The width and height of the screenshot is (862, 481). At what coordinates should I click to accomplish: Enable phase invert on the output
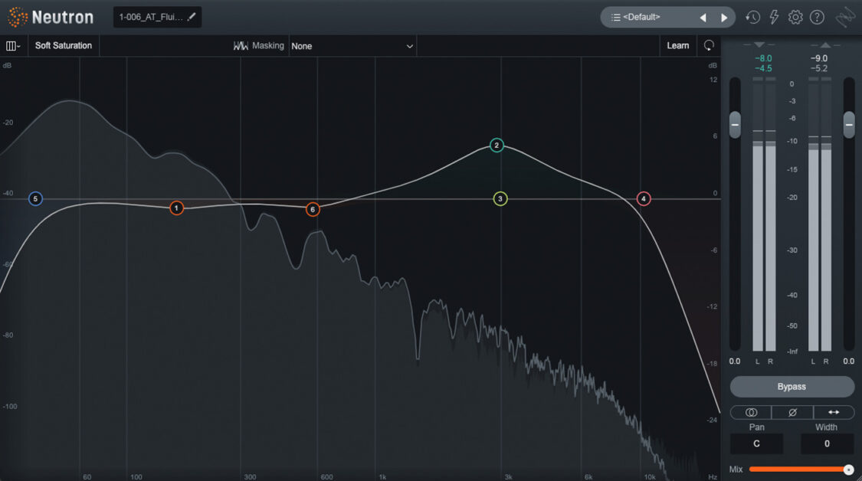coord(792,412)
